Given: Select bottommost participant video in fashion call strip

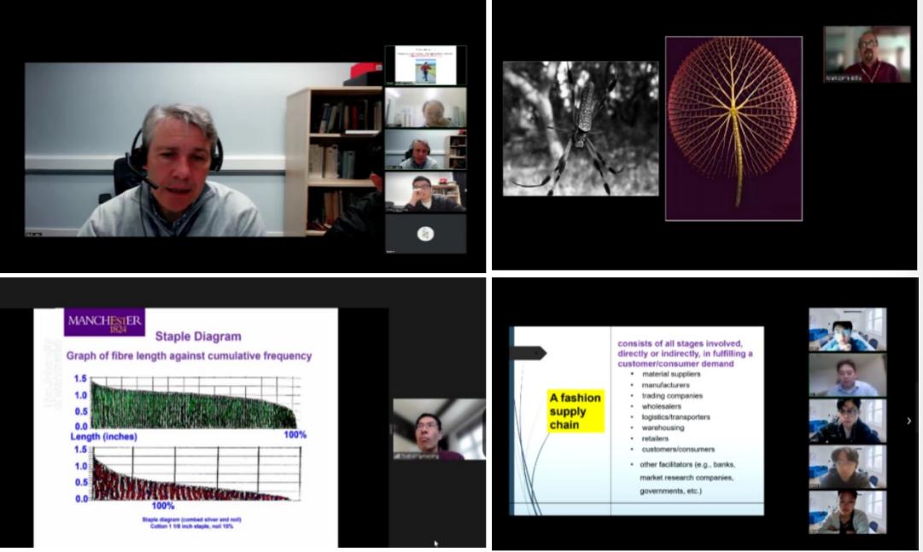Looking at the screenshot, I should tap(847, 512).
